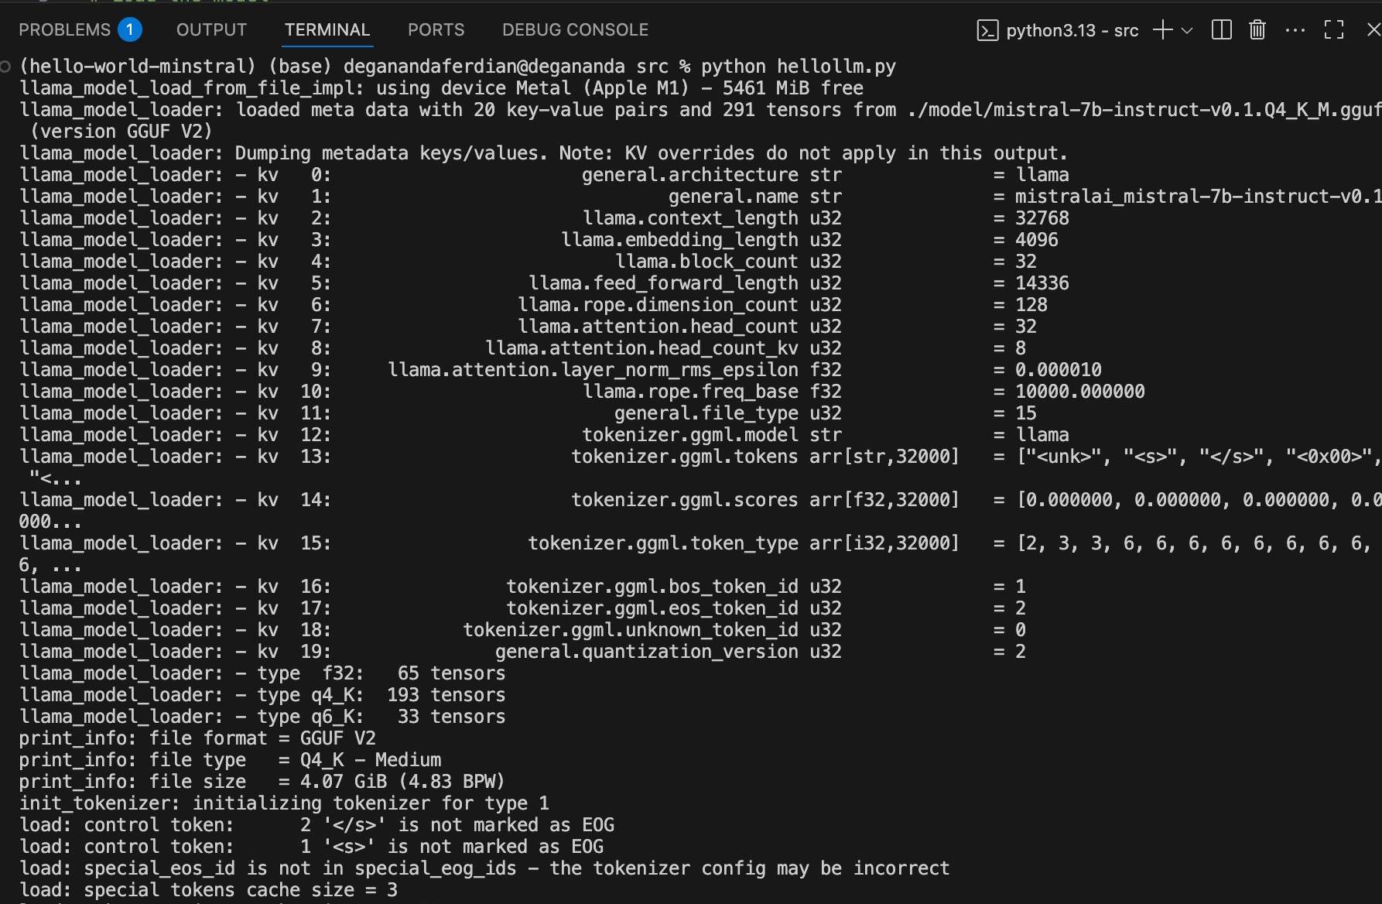Expand the launch profile dropdown chevron
Image resolution: width=1382 pixels, height=904 pixels.
[1187, 31]
